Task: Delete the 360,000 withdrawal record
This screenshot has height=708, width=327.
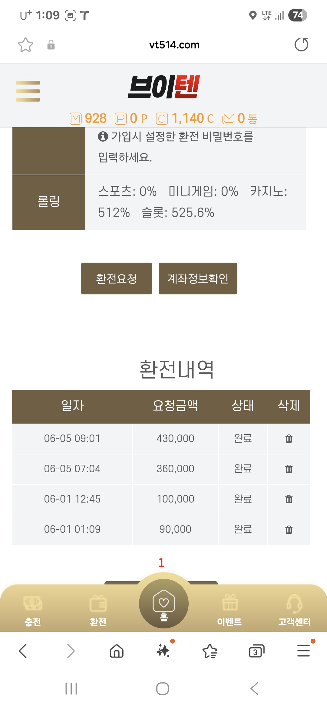Action: pyautogui.click(x=289, y=469)
